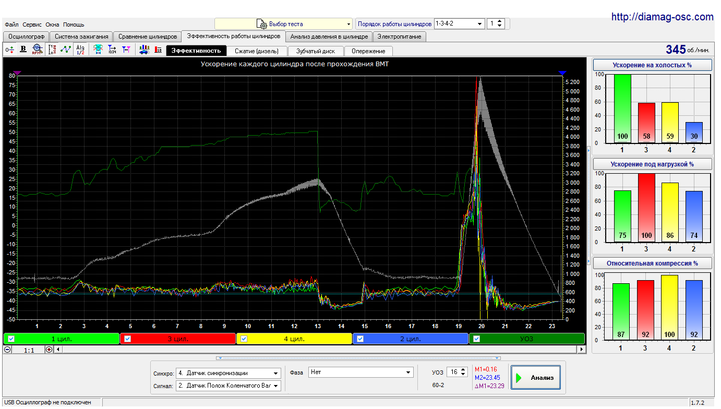Viewport: 721px width, 409px height.
Task: Open the cylinder firing order dropdown 1-3-4-2
Action: tap(459, 24)
